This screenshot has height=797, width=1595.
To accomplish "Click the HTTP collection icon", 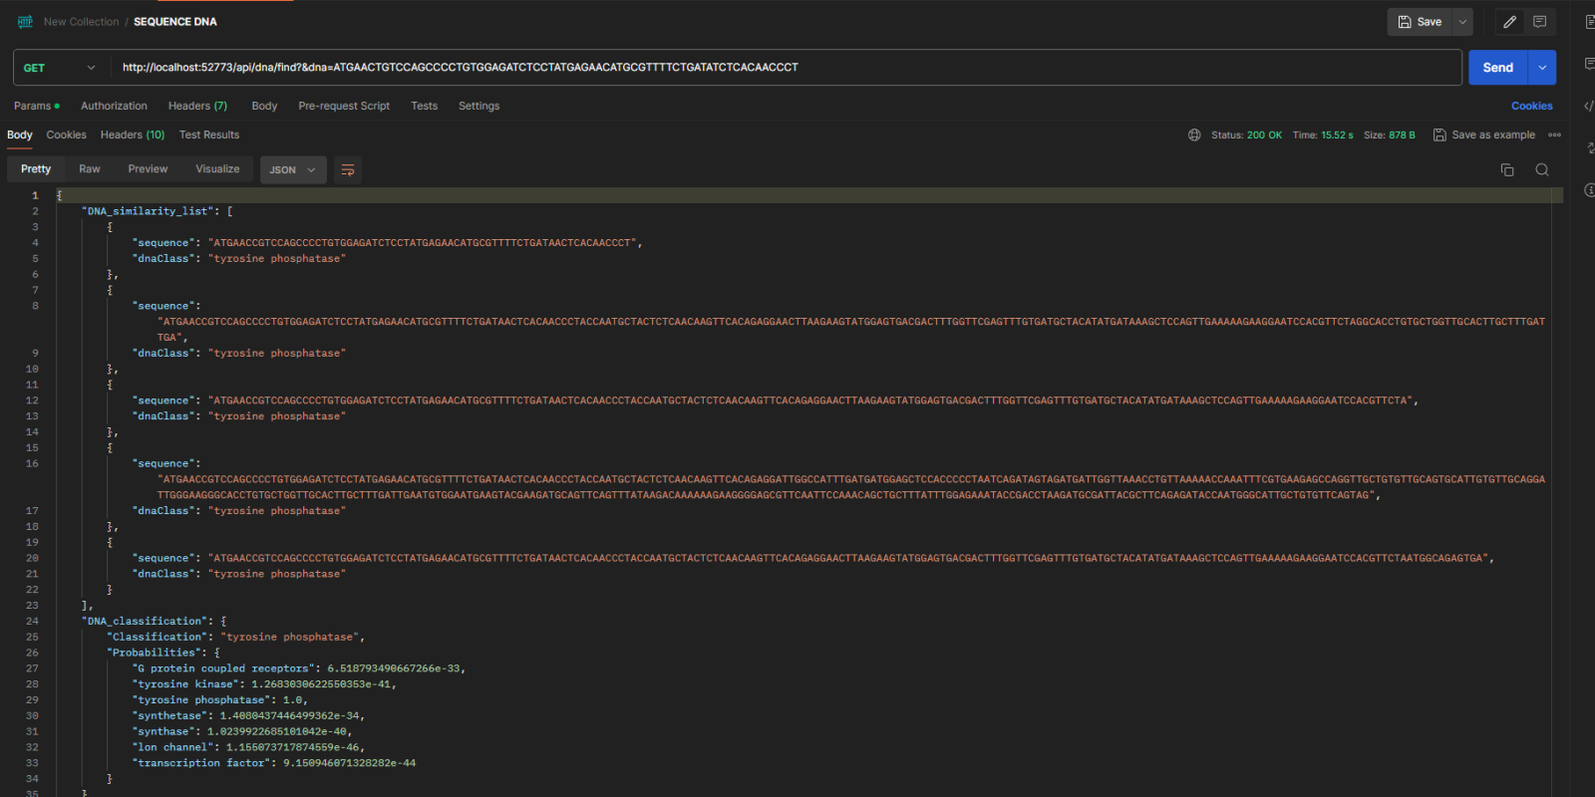I will coord(25,22).
